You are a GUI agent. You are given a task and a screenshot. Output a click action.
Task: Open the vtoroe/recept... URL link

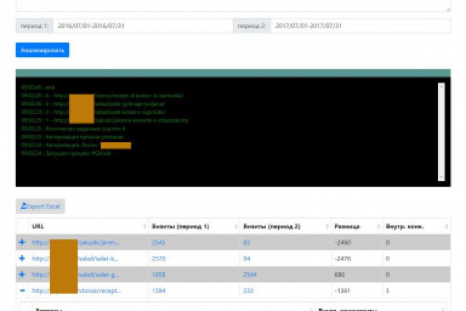[76, 291]
